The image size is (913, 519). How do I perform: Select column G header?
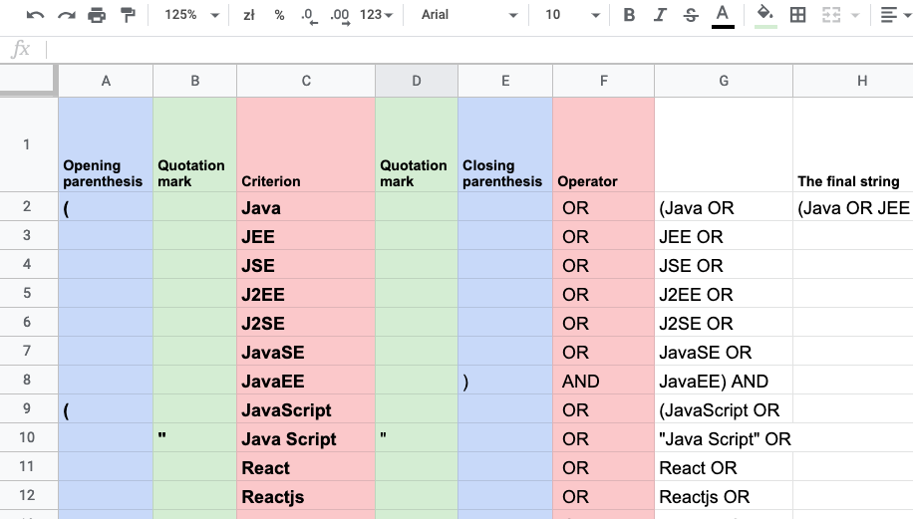coord(724,81)
